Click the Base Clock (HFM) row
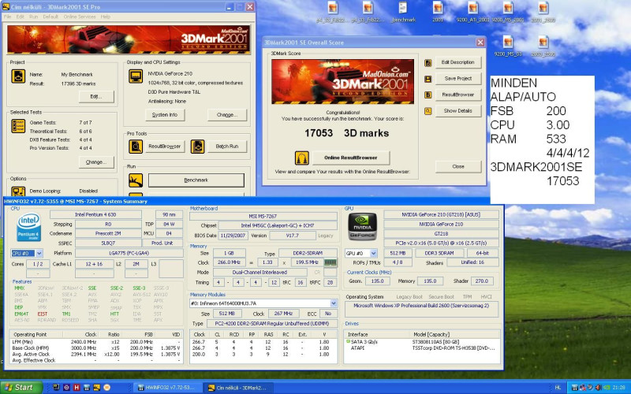 pyautogui.click(x=95, y=348)
